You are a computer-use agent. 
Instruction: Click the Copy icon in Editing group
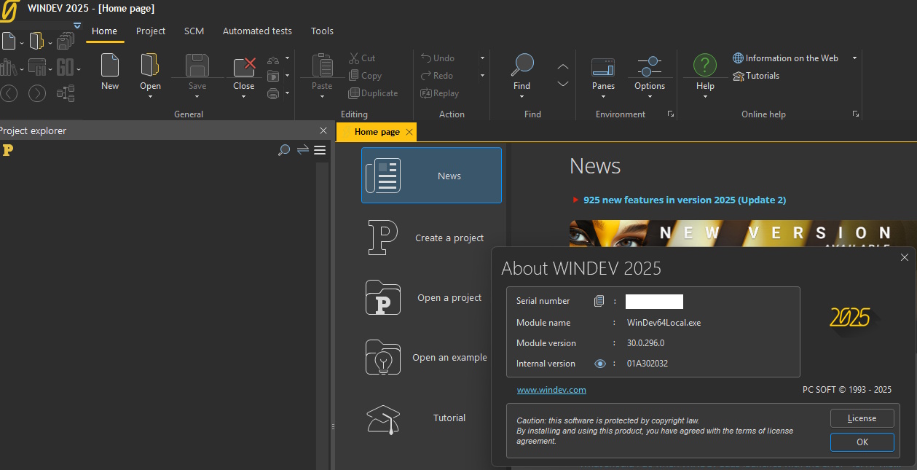point(354,76)
